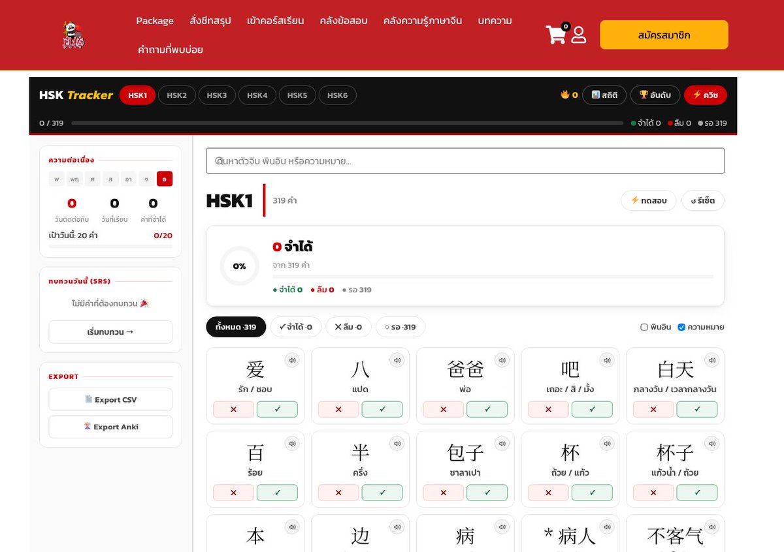
Task: Enable the พินอิน checkbox
Action: [644, 327]
